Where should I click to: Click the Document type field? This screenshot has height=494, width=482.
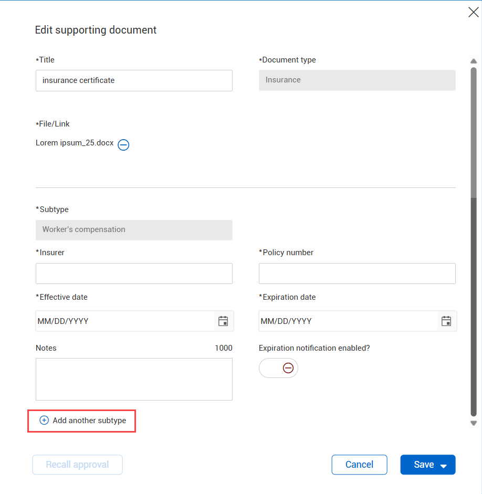[357, 80]
